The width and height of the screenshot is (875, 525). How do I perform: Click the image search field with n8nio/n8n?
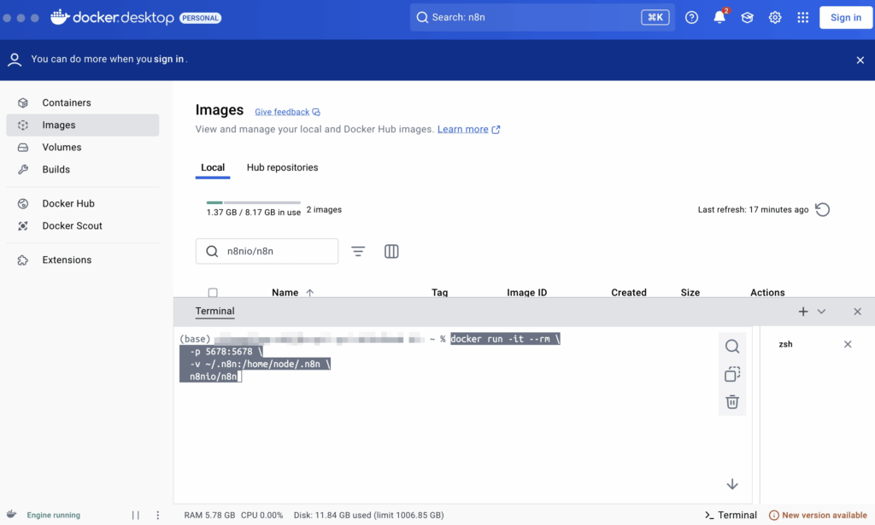click(x=267, y=251)
